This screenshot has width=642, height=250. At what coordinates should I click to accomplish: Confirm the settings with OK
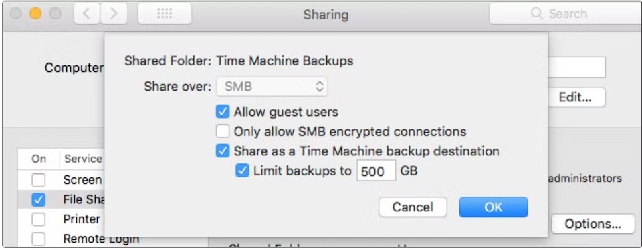[x=494, y=207]
